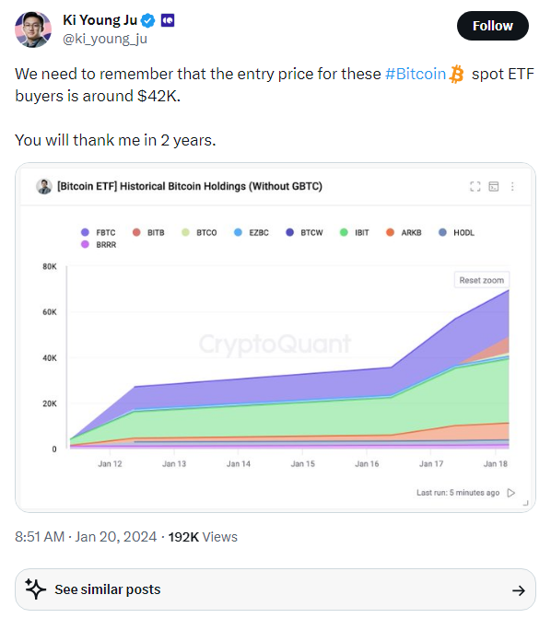Click the chart fullscreen expand icon
The width and height of the screenshot is (551, 618).
coord(475,186)
